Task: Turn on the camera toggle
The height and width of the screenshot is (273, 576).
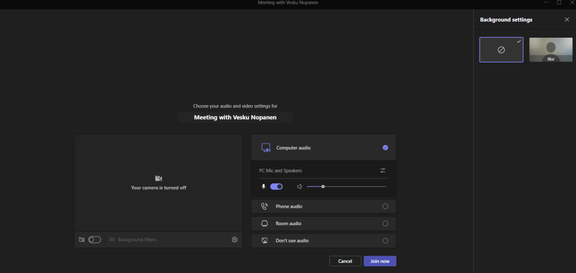Action: click(95, 240)
